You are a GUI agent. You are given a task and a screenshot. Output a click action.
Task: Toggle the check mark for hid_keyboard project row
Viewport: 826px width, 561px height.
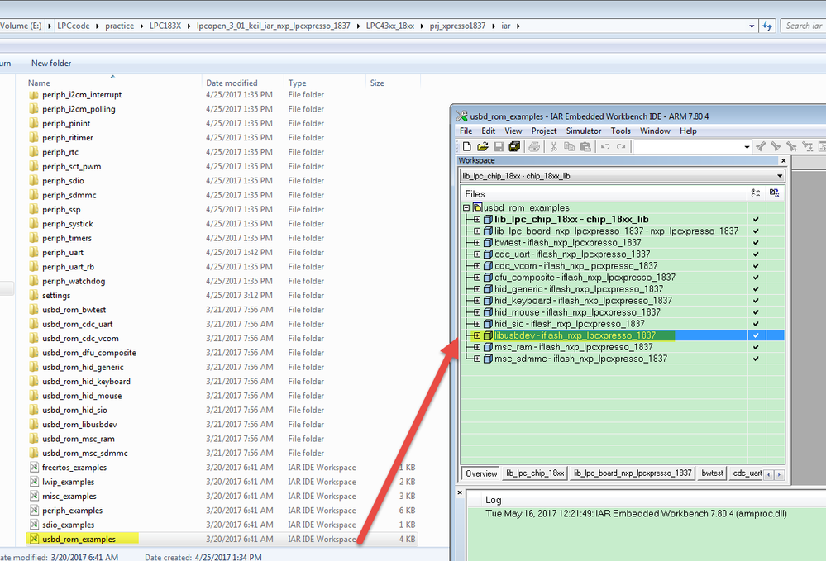pos(756,301)
